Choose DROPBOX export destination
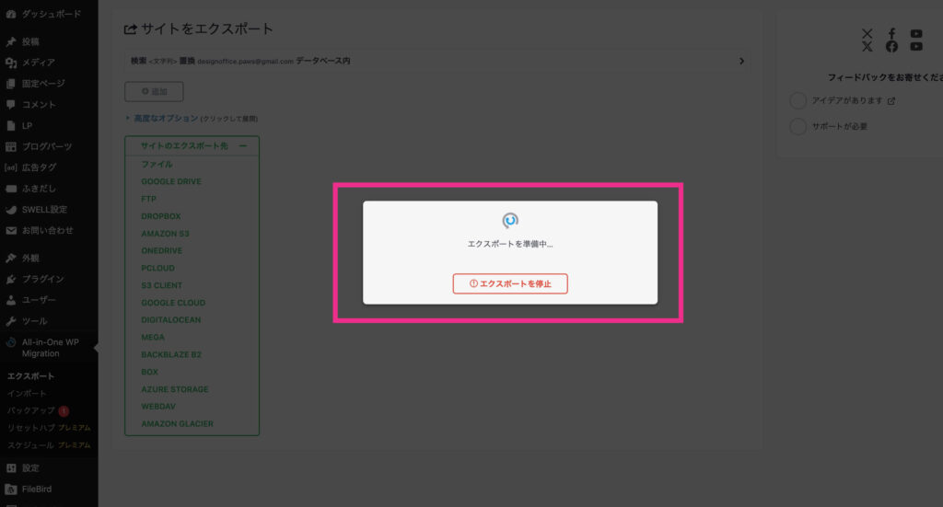Image resolution: width=943 pixels, height=507 pixels. click(160, 216)
